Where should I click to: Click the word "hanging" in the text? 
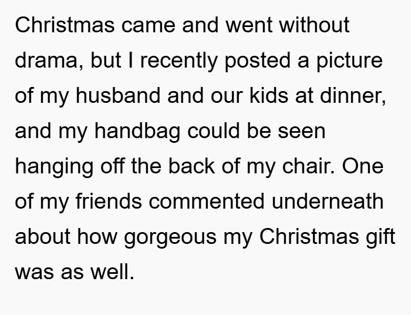[54, 167]
